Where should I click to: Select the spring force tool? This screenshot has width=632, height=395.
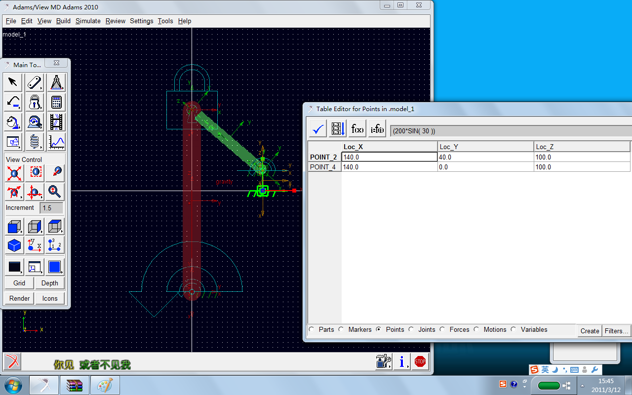(35, 142)
